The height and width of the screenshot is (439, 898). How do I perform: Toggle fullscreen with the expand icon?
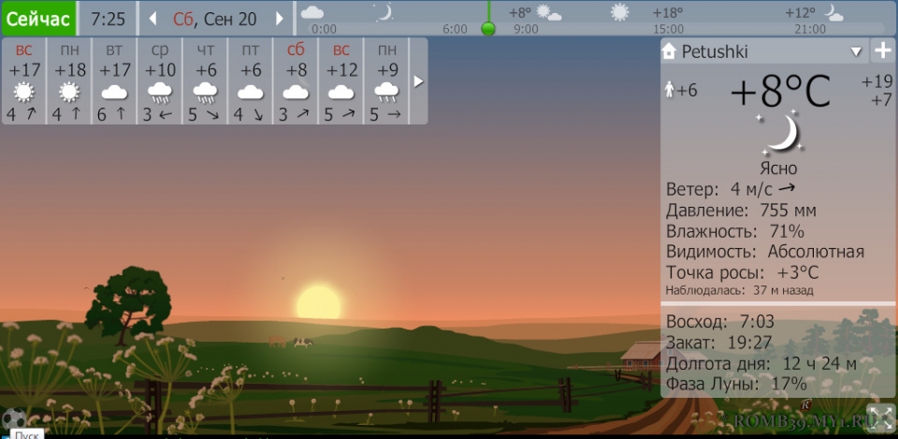click(x=880, y=417)
